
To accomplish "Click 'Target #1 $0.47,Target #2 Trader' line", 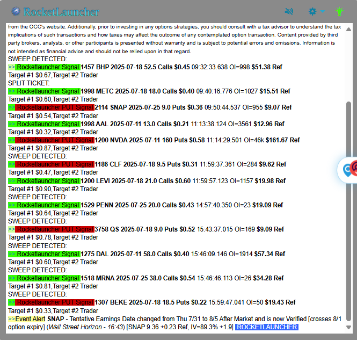I will coord(53,172).
